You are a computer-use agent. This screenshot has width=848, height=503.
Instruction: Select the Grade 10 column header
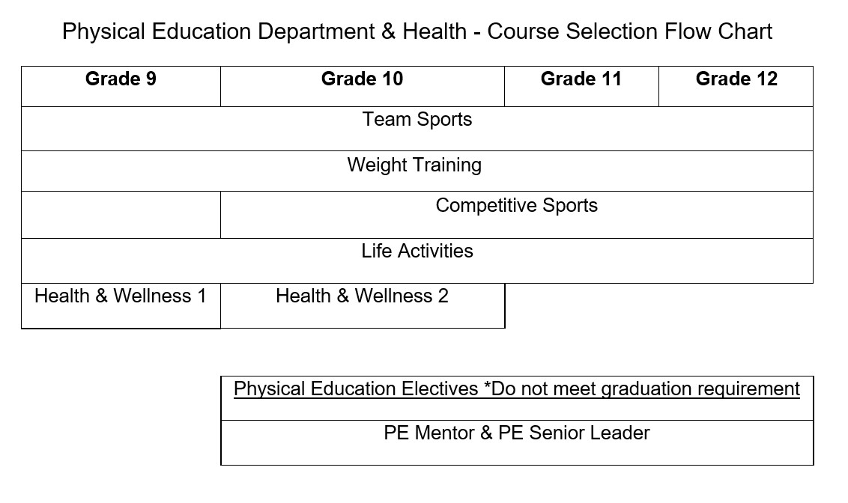coord(362,79)
